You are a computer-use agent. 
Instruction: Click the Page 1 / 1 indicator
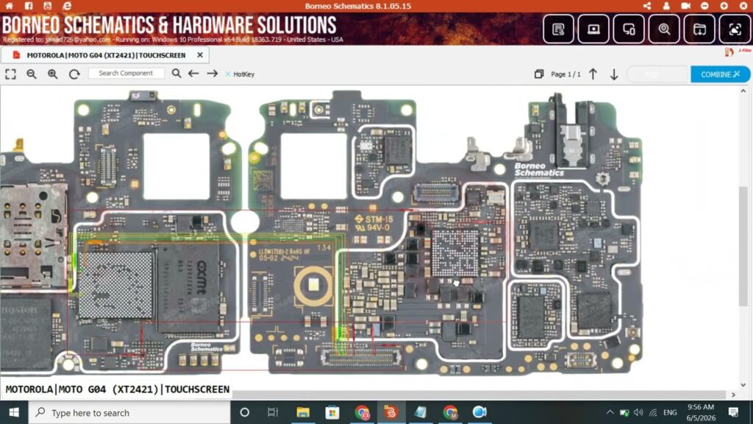pyautogui.click(x=565, y=74)
